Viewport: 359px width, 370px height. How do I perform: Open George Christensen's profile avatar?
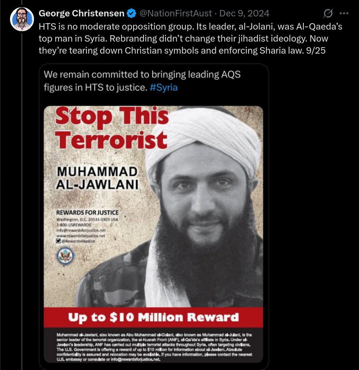tap(22, 19)
